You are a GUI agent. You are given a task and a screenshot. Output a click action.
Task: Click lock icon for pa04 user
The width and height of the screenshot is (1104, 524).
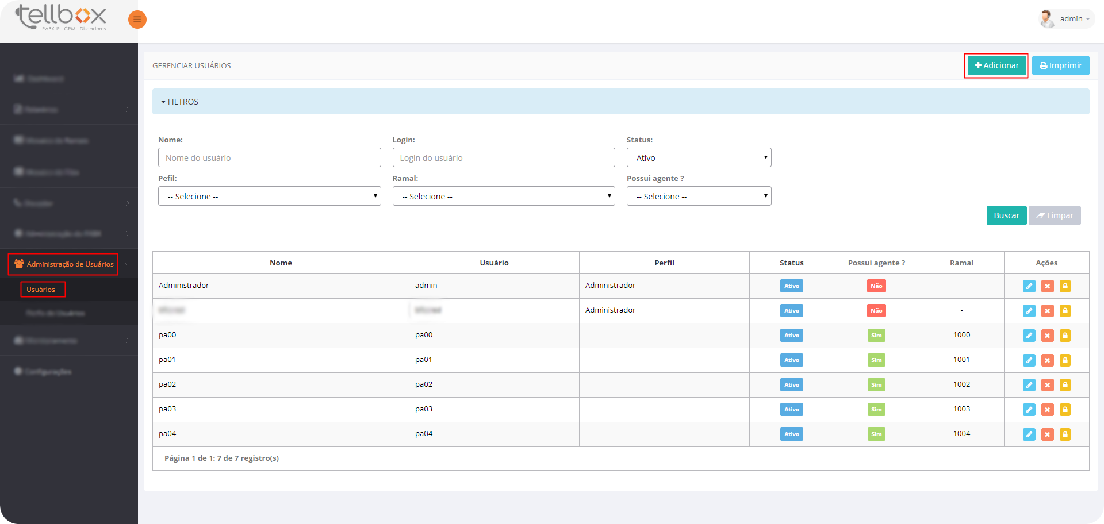(1065, 434)
